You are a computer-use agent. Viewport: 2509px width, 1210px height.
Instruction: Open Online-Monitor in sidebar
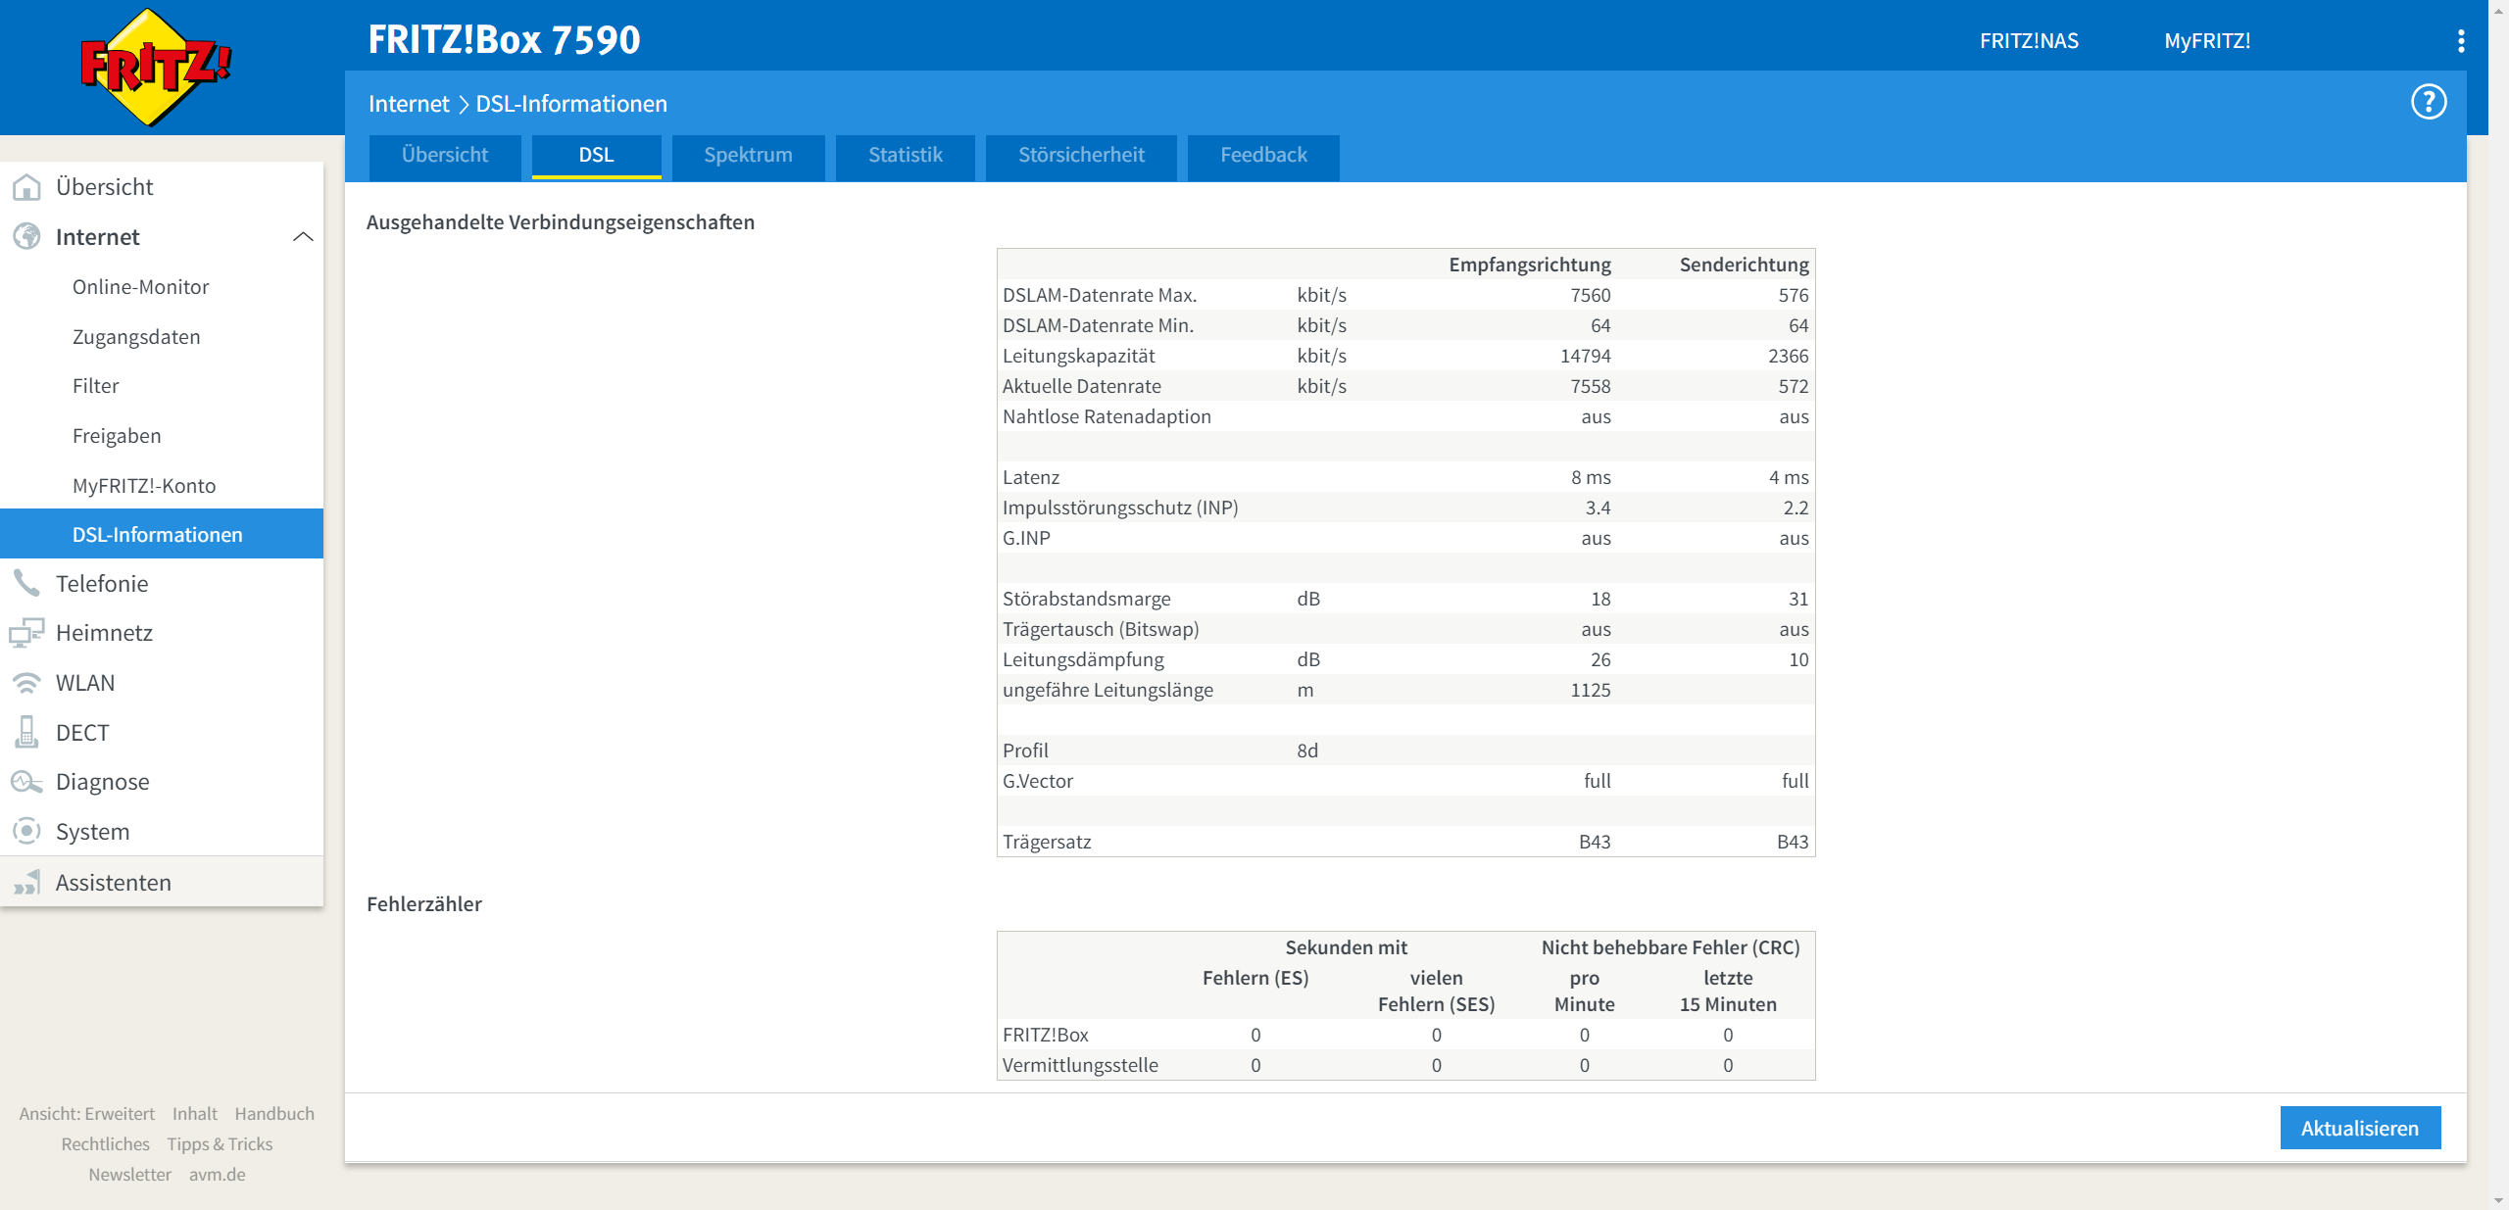point(140,287)
